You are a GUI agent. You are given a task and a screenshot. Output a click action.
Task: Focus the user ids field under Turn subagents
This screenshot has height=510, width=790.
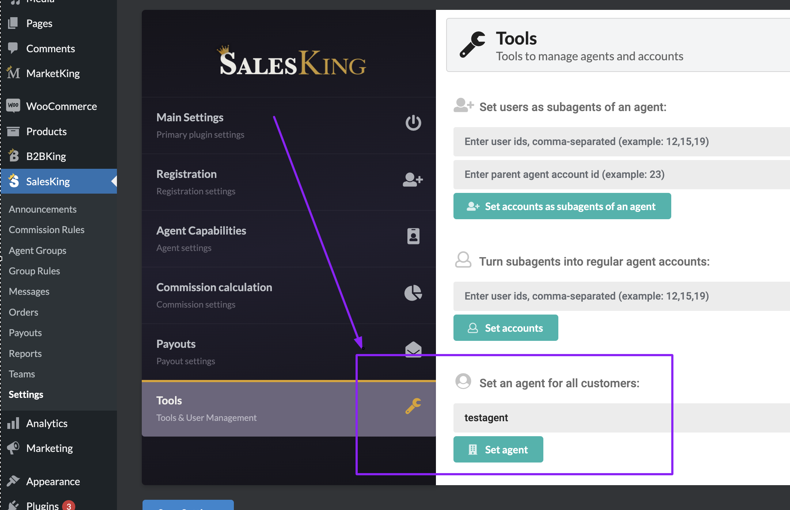pyautogui.click(x=622, y=296)
